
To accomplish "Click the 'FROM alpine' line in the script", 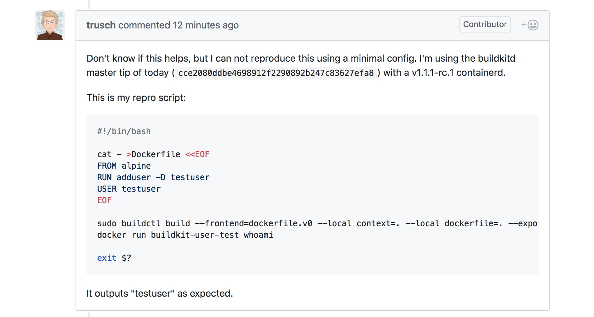I will coord(124,166).
